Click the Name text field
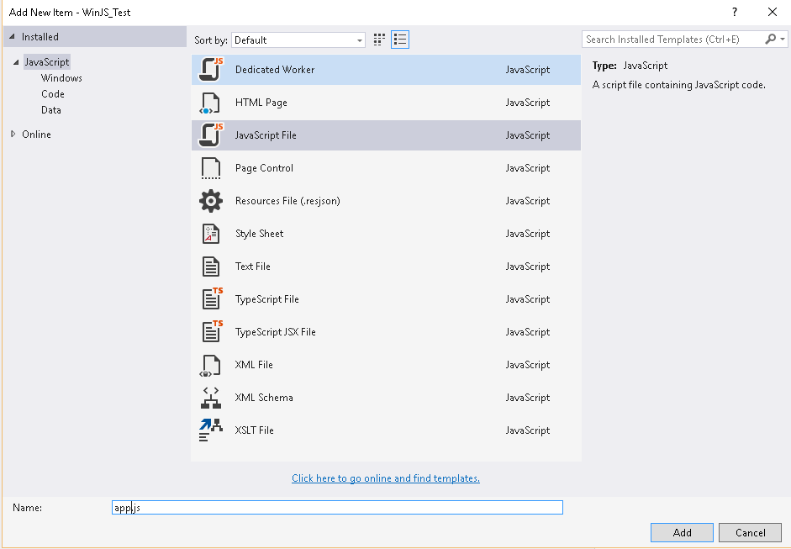This screenshot has height=549, width=791. coord(337,508)
